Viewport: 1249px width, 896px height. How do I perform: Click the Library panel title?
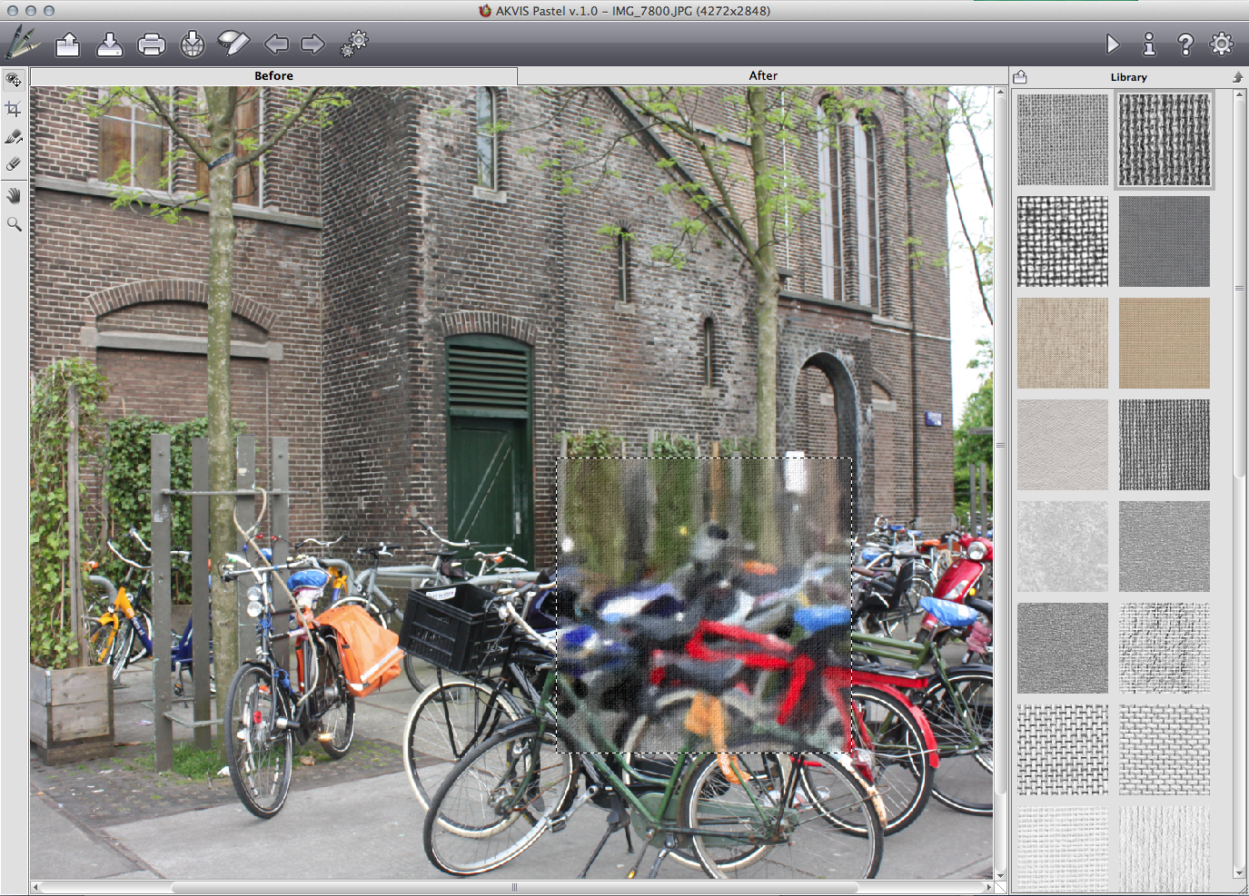tap(1128, 77)
